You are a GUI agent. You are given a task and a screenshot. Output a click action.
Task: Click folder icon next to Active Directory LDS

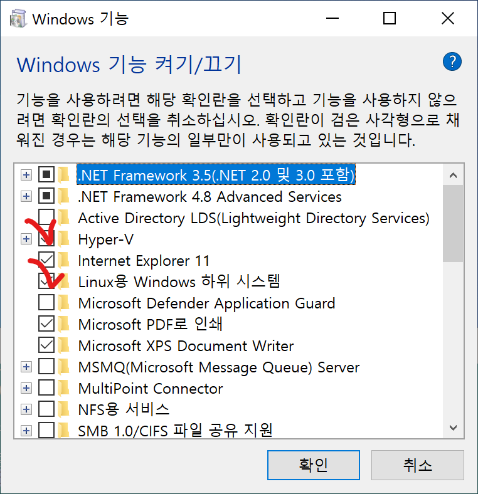coord(64,218)
